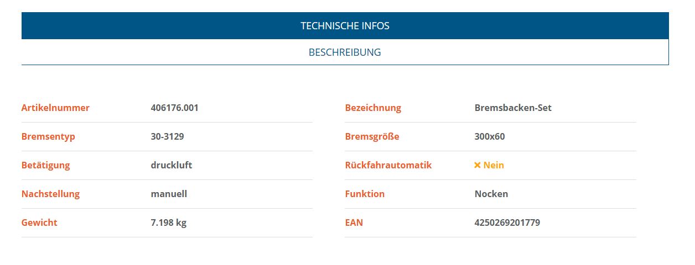The height and width of the screenshot is (265, 695).
Task: Click the Artikelnummer value 406176.001
Action: (174, 108)
